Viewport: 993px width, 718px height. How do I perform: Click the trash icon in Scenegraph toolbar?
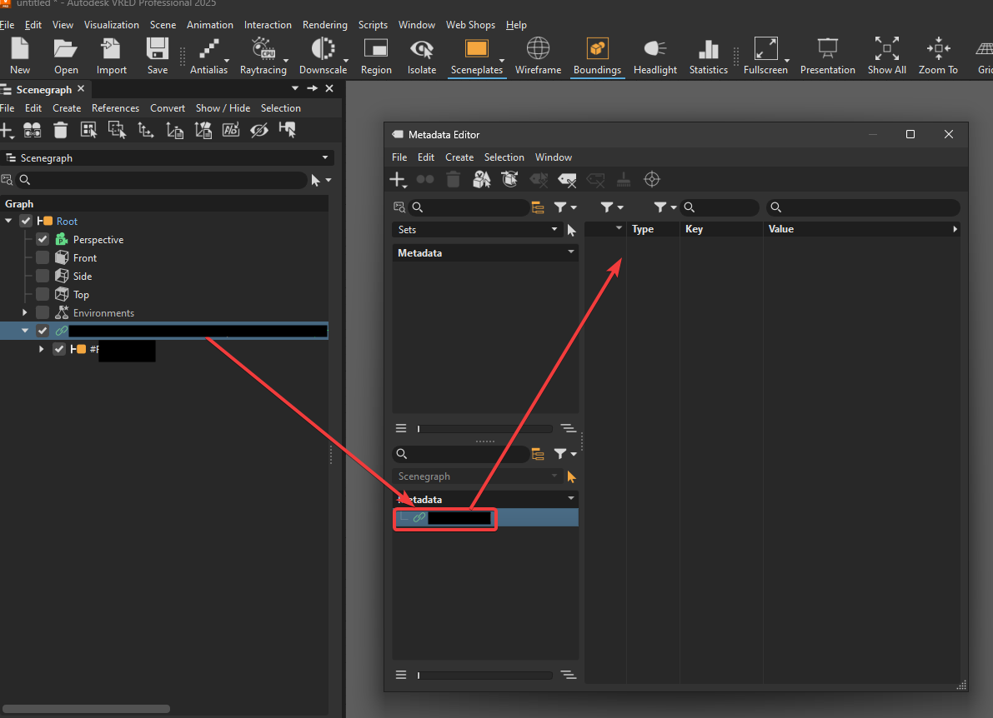click(x=59, y=130)
